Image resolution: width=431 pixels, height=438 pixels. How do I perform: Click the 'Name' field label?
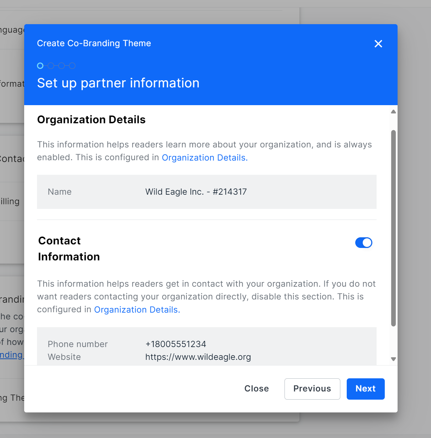60,192
